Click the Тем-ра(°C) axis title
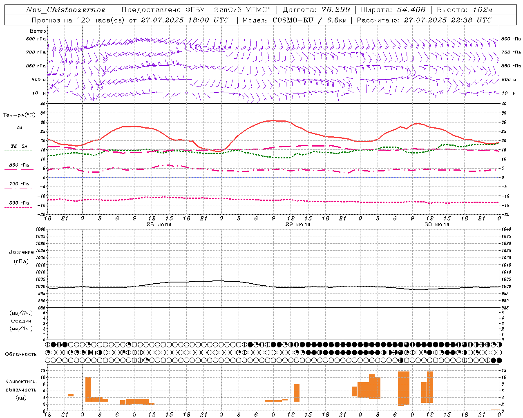 click(x=19, y=116)
